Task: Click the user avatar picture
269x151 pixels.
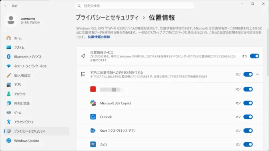Action: point(11,20)
